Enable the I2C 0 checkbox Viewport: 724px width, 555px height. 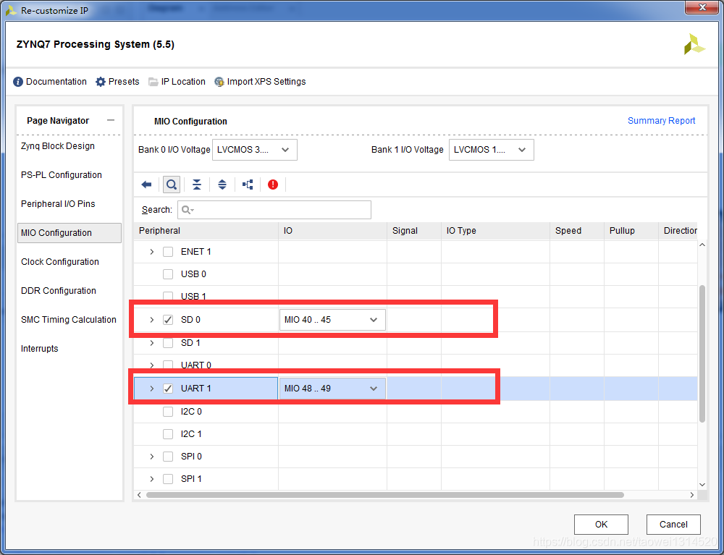point(168,412)
